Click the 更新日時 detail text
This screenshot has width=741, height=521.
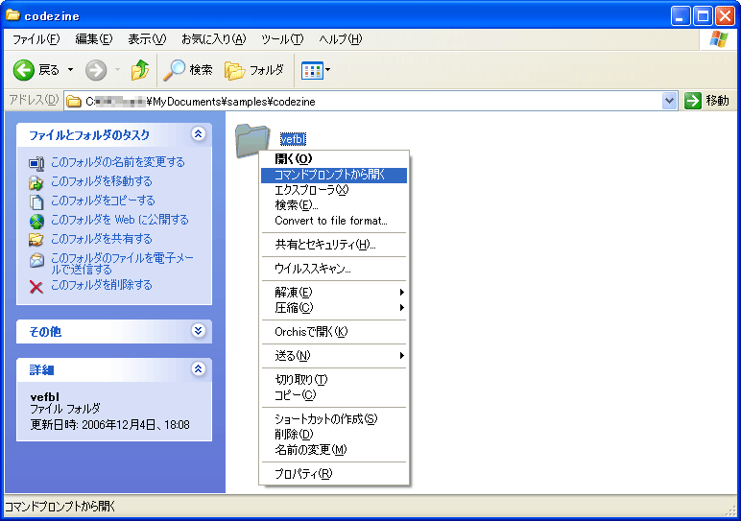(109, 425)
